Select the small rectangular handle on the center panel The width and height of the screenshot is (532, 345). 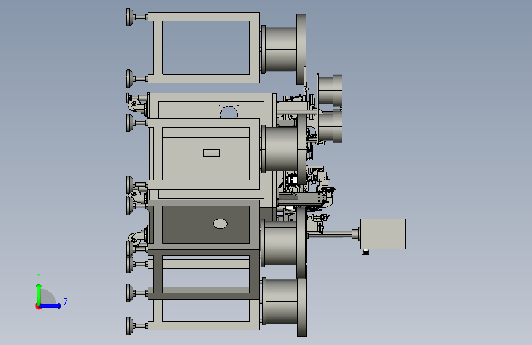tap(211, 153)
